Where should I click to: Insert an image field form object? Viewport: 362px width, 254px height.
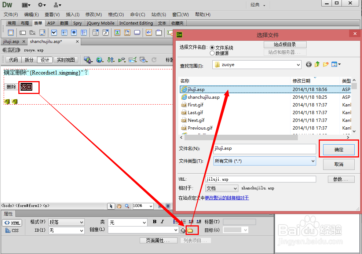pos(117,33)
